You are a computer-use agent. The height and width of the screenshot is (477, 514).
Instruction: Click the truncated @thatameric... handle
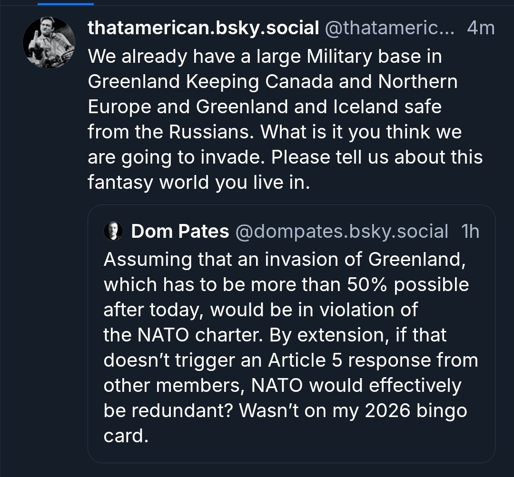[x=389, y=29]
